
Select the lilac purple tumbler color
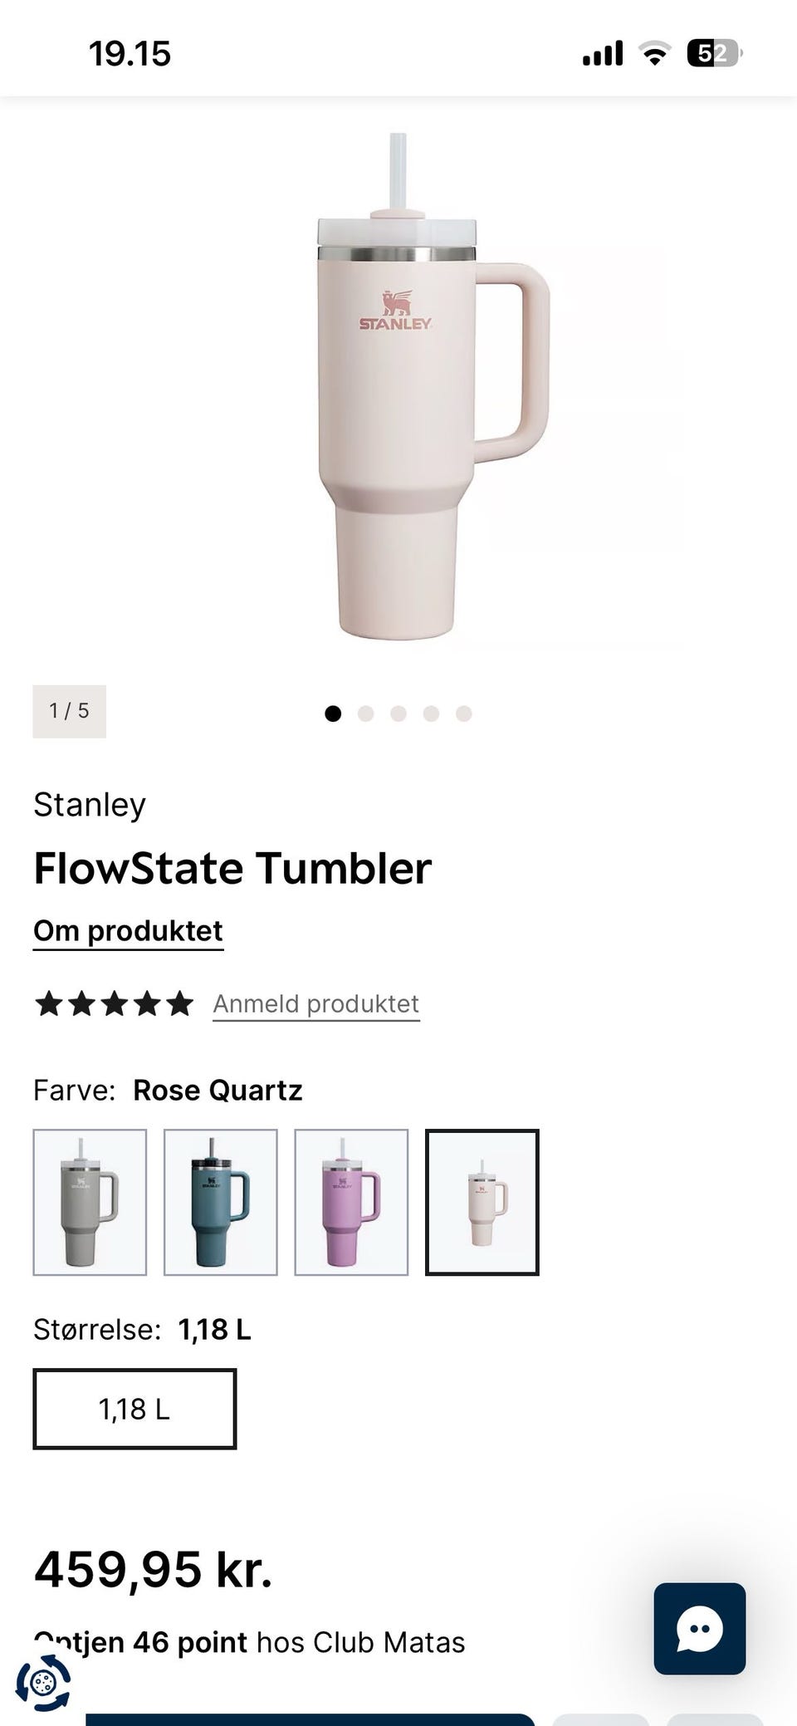coord(351,1202)
